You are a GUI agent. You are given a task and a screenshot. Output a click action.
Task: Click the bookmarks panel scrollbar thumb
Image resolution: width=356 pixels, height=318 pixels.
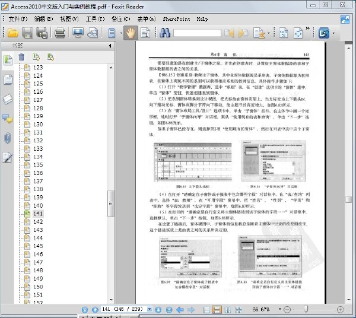[x=110, y=203]
